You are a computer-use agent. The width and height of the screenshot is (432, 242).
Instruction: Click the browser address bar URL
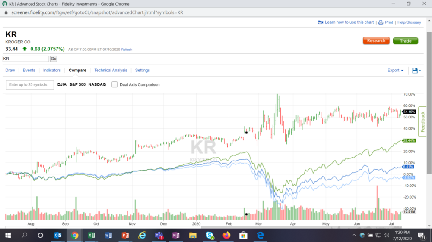(97, 12)
